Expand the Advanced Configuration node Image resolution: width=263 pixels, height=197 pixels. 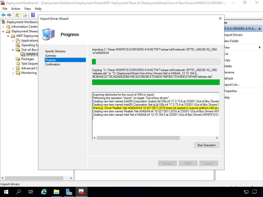coord(13,68)
